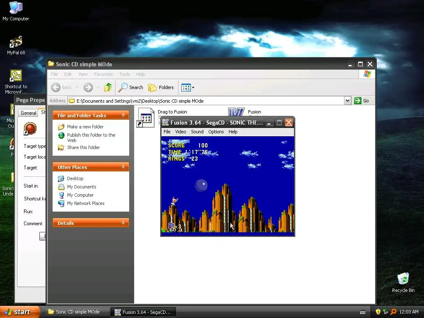424x318 pixels.
Task: Go to My Documents in Other Places
Action: (x=82, y=187)
